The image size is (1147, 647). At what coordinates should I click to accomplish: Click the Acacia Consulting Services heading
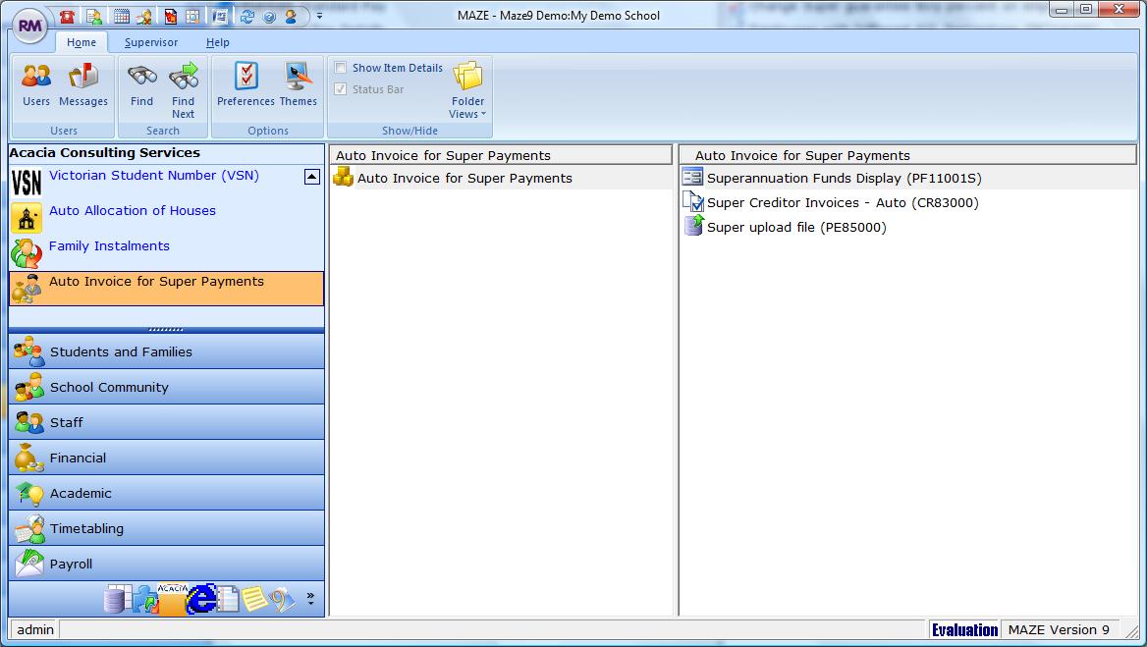105,153
